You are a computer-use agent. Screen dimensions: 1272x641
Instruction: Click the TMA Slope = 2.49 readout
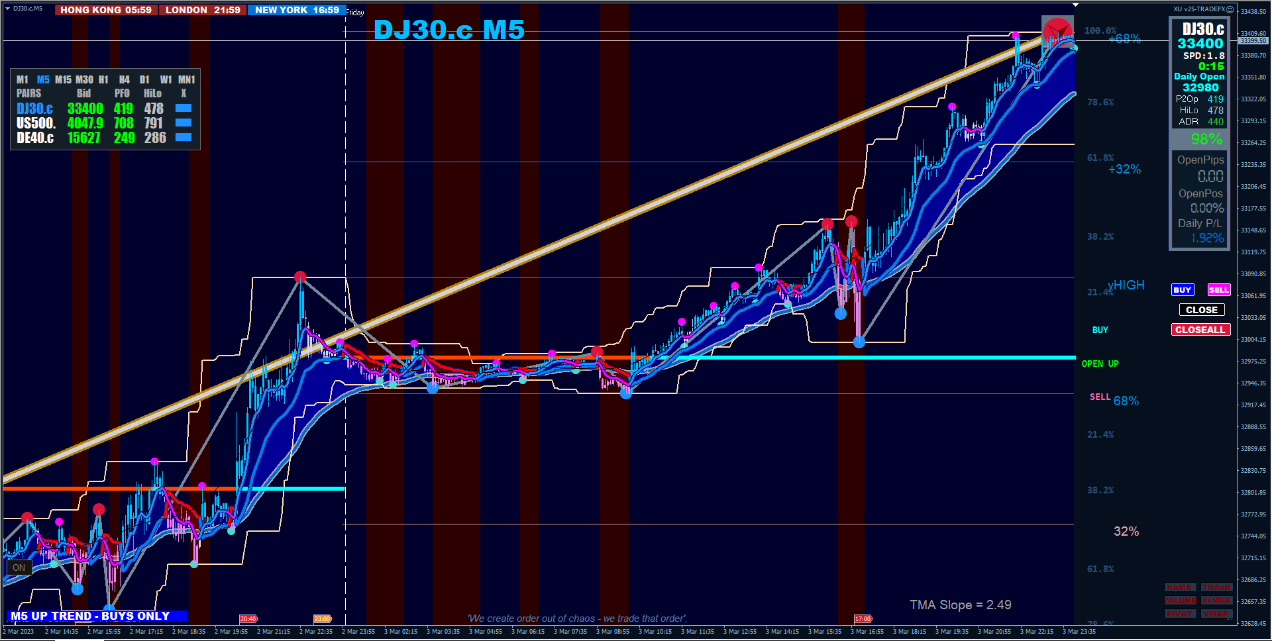click(x=961, y=605)
